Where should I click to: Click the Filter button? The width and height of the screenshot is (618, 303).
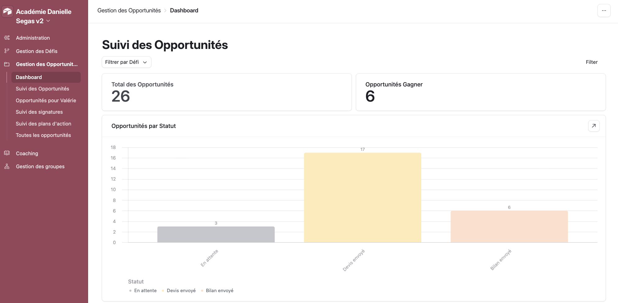(x=591, y=62)
